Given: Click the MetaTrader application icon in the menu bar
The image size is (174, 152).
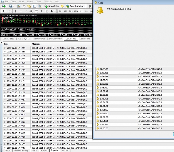Looking at the screenshot, I should click(x=2, y=1).
